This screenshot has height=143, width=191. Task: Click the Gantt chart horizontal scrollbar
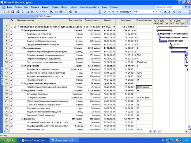[x=170, y=131]
